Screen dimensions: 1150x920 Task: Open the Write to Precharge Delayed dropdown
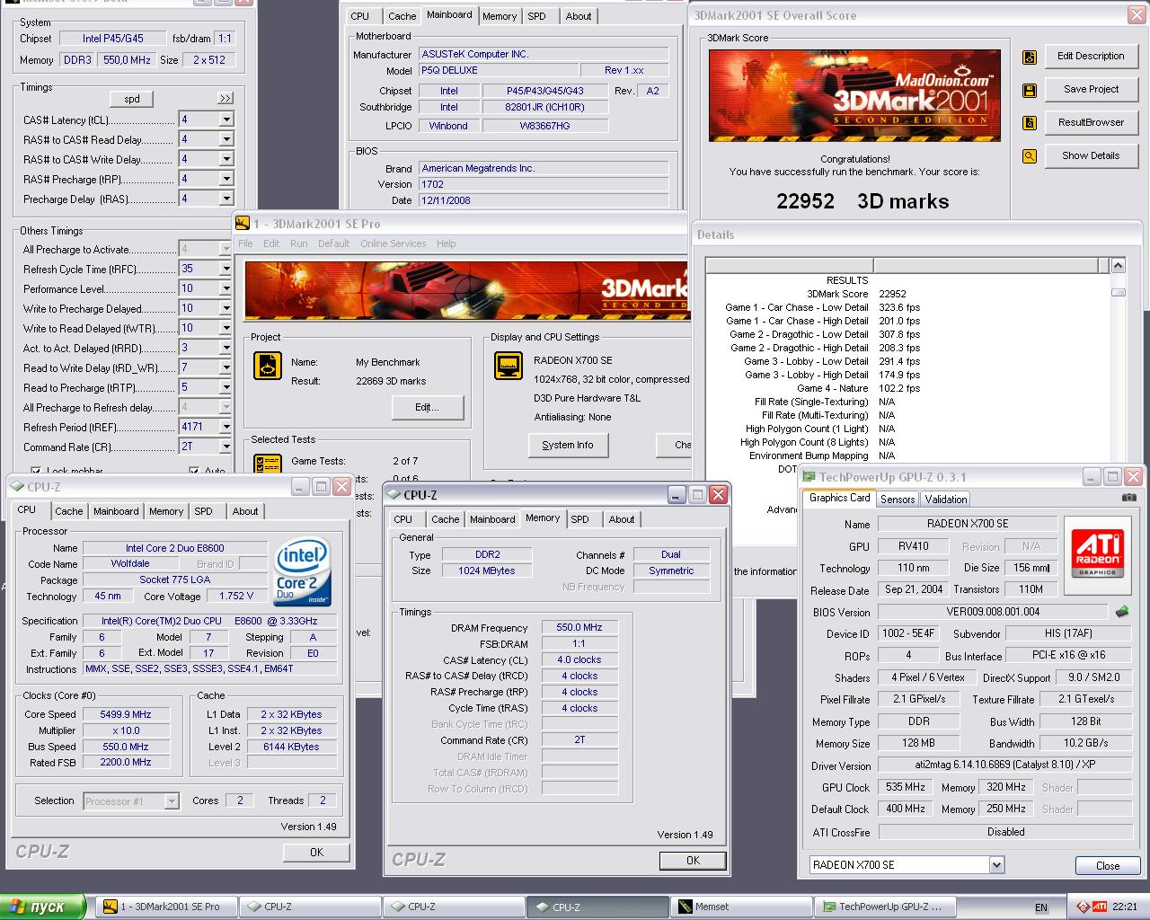coord(226,308)
